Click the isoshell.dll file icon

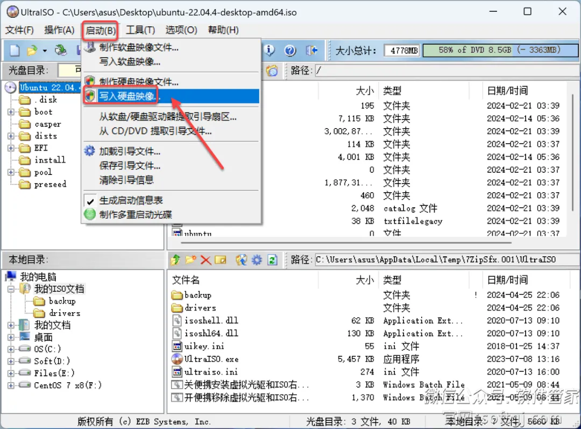click(x=177, y=320)
